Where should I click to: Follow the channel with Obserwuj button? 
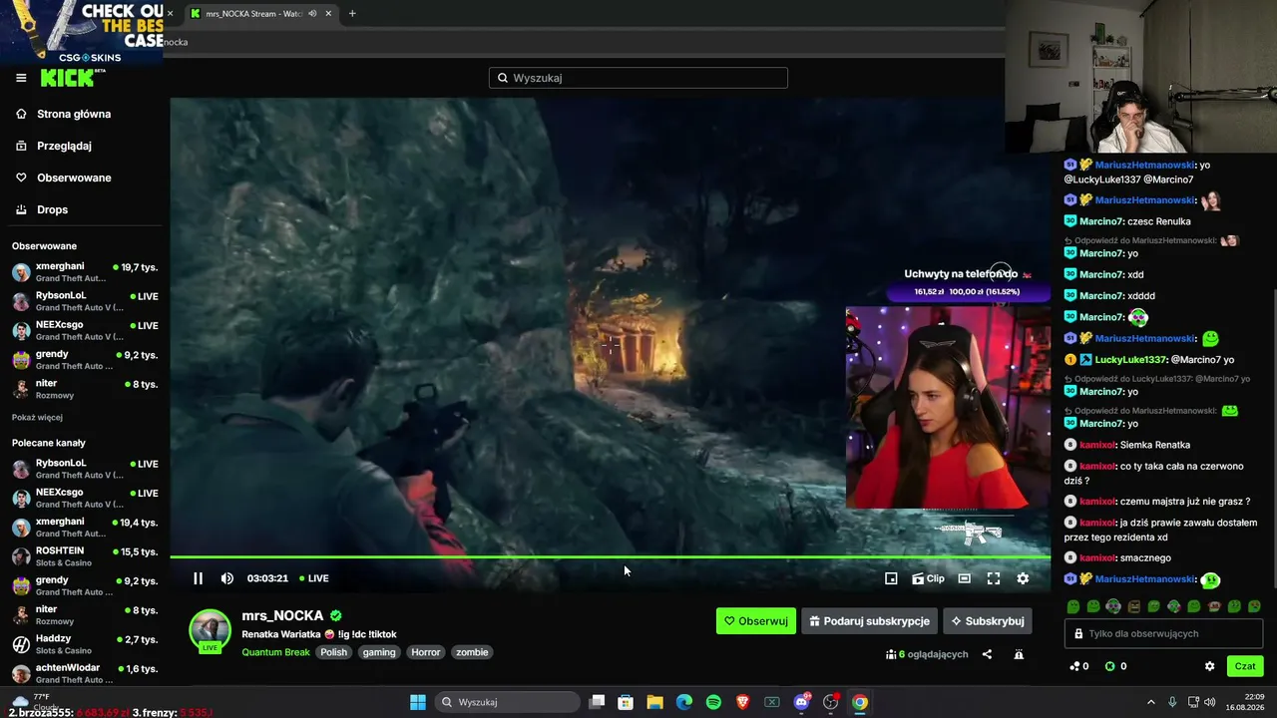756,621
